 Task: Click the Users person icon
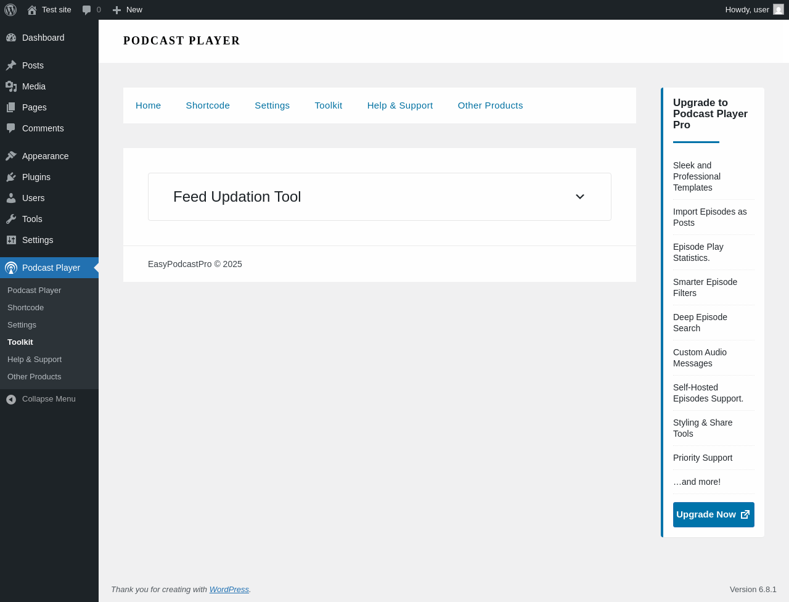pos(11,198)
